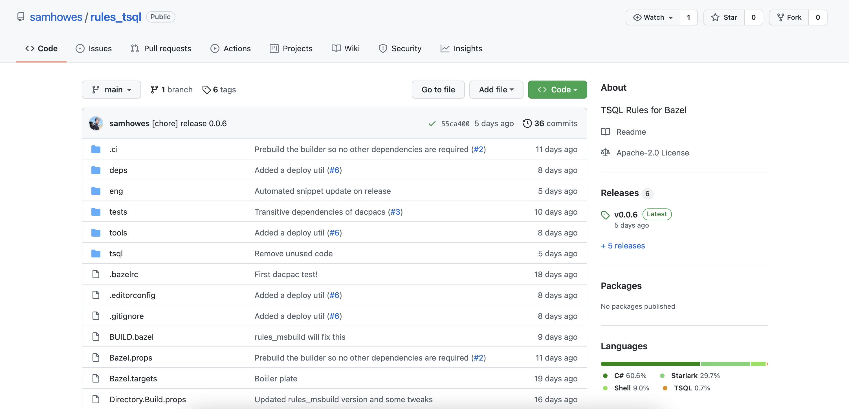
Task: Click the .bazelrc file icon
Action: [x=96, y=274]
